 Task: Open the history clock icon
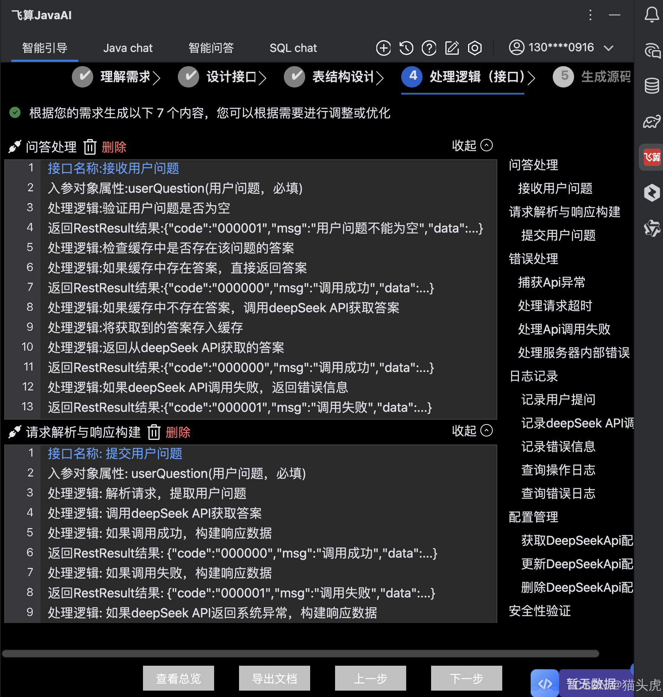406,48
